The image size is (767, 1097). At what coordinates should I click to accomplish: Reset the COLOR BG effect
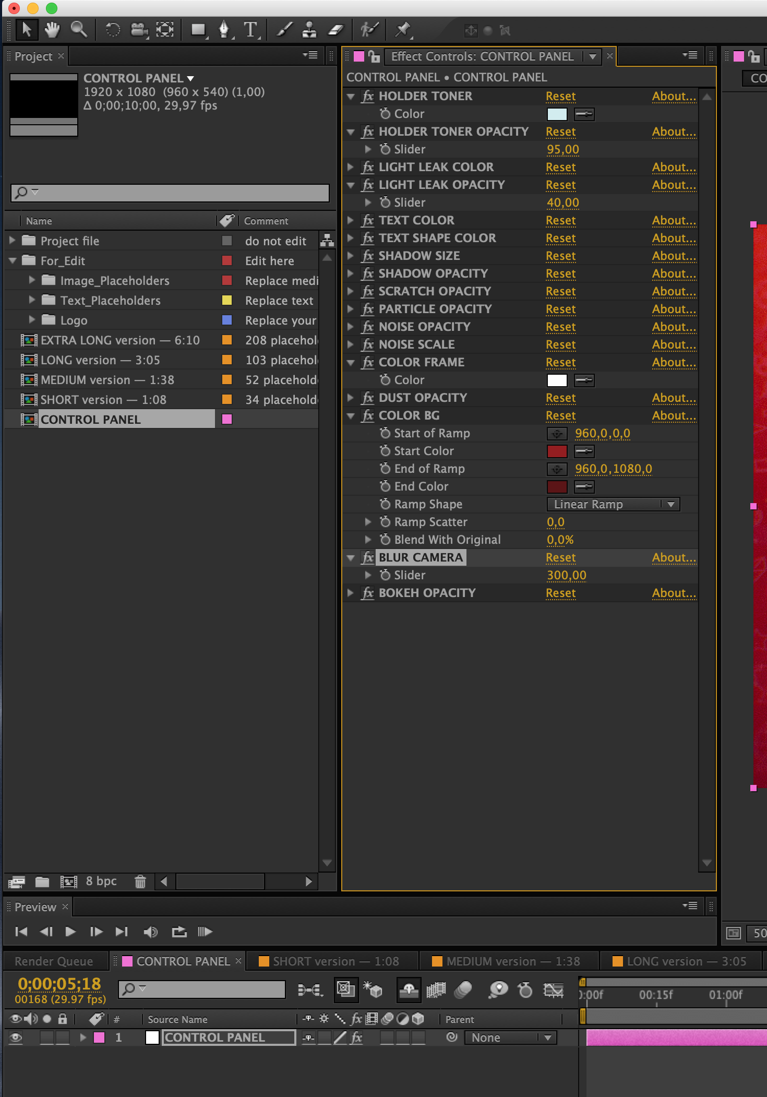point(560,415)
